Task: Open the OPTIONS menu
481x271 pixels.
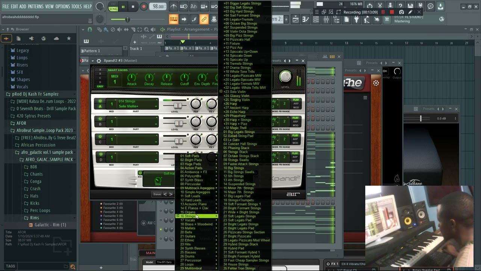Action: click(62, 6)
